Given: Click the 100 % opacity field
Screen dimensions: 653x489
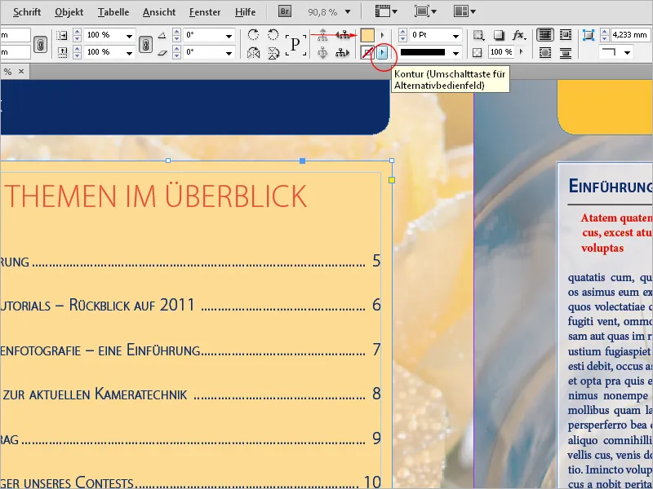Looking at the screenshot, I should coord(501,52).
